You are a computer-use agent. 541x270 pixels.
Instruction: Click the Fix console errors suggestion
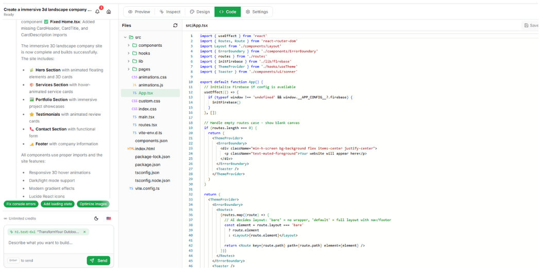(x=21, y=204)
